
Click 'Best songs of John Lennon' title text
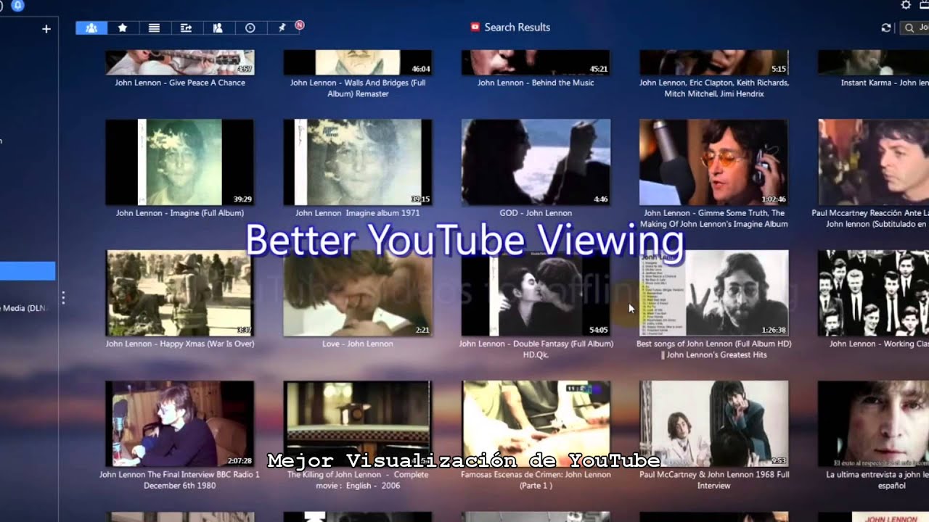[x=713, y=349]
